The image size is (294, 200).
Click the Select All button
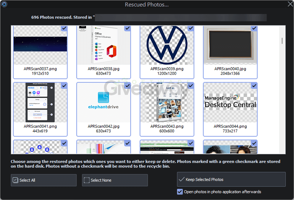(x=44, y=180)
